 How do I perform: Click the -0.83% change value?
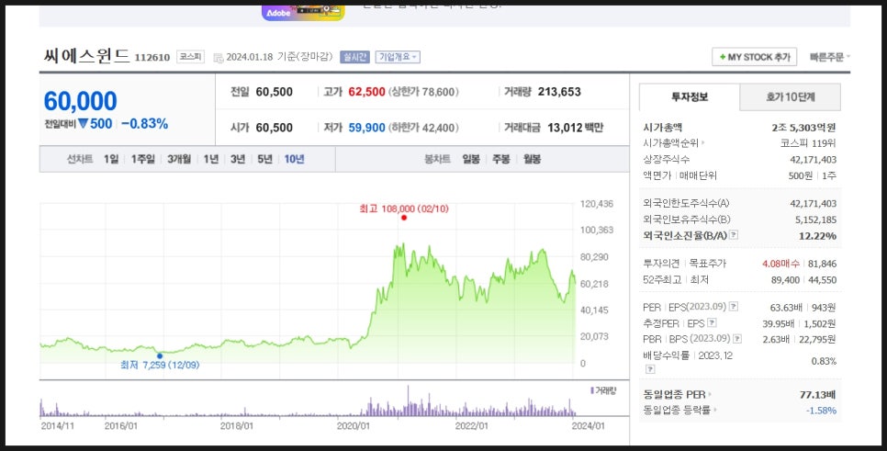(x=145, y=124)
